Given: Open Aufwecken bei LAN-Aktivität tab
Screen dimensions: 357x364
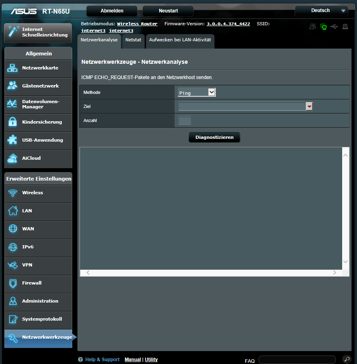Looking at the screenshot, I should click(x=180, y=41).
